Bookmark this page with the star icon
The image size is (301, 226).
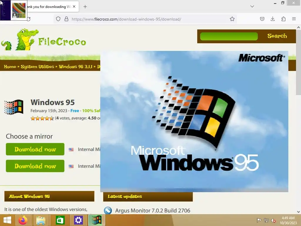pos(232,19)
